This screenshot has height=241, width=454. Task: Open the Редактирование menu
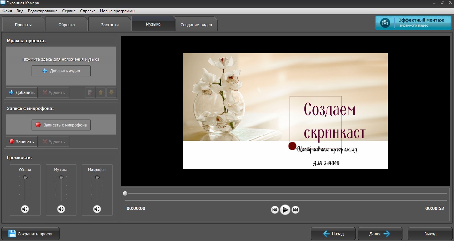(x=43, y=11)
